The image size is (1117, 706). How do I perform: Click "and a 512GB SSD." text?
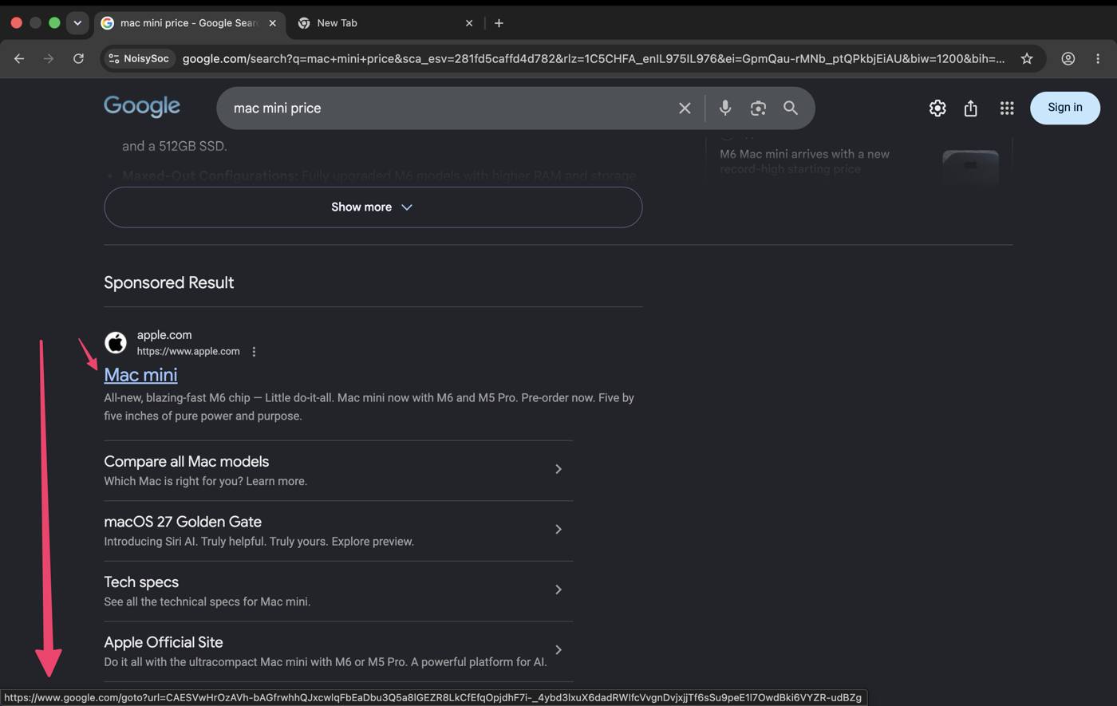175,146
